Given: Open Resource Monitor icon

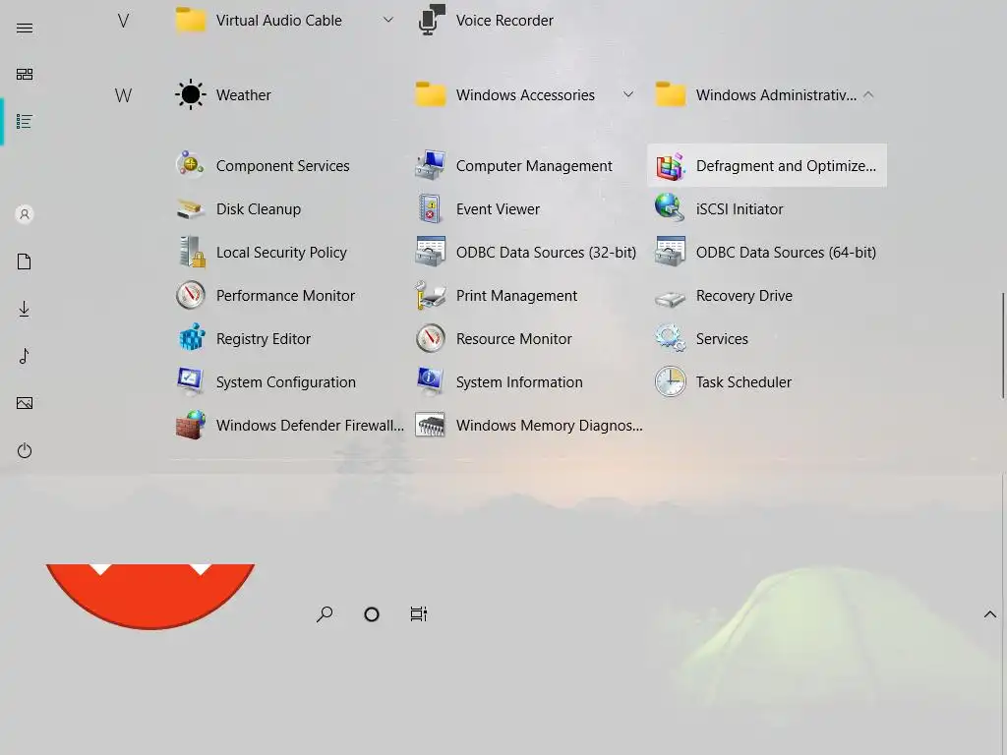Looking at the screenshot, I should point(431,338).
